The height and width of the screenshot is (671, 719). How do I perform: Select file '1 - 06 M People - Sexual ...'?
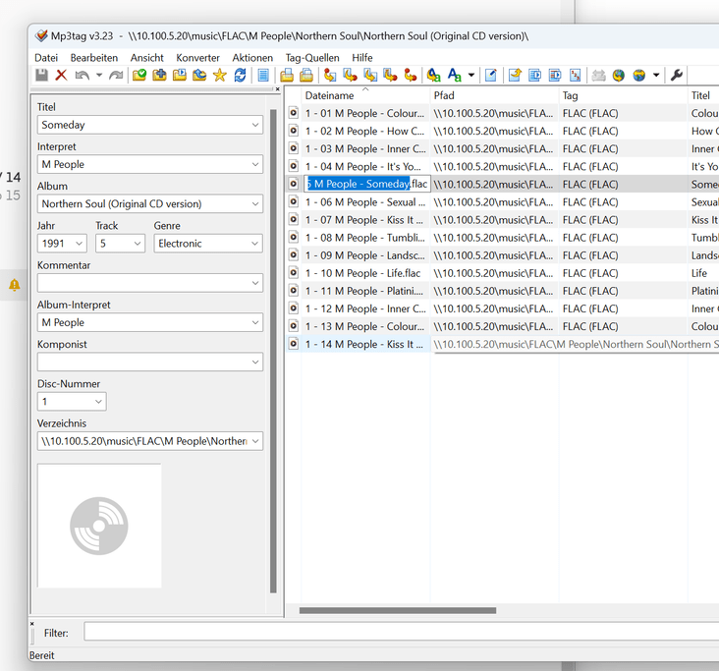365,202
